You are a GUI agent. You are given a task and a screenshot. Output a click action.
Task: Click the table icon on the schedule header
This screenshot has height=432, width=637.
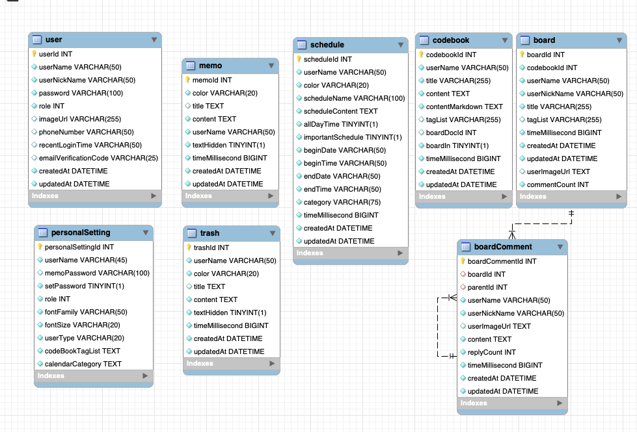coord(303,45)
